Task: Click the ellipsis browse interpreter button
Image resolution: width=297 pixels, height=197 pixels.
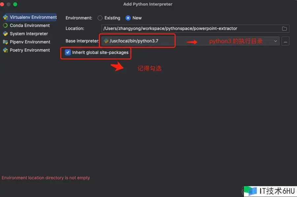Action: (285, 41)
